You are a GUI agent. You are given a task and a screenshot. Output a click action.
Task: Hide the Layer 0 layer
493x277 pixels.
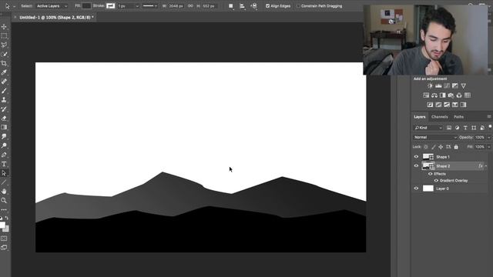[416, 189]
